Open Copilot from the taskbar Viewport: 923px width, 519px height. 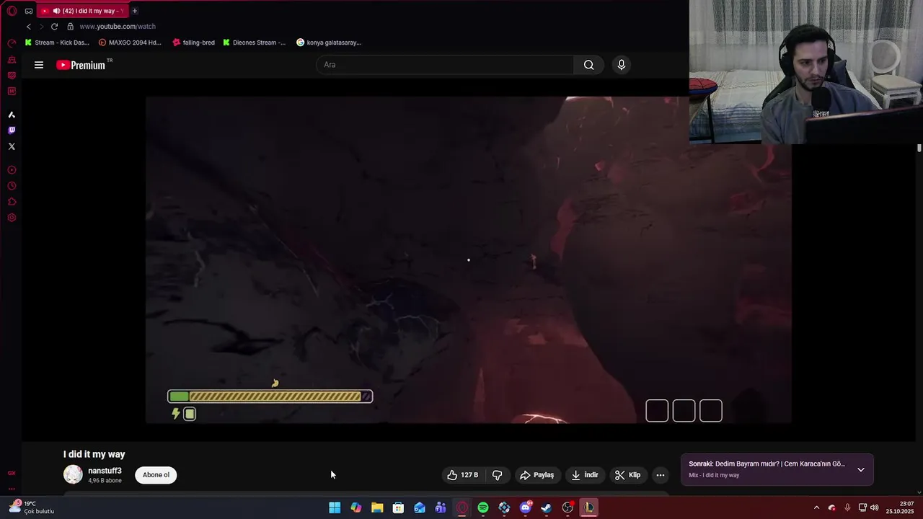pos(356,507)
